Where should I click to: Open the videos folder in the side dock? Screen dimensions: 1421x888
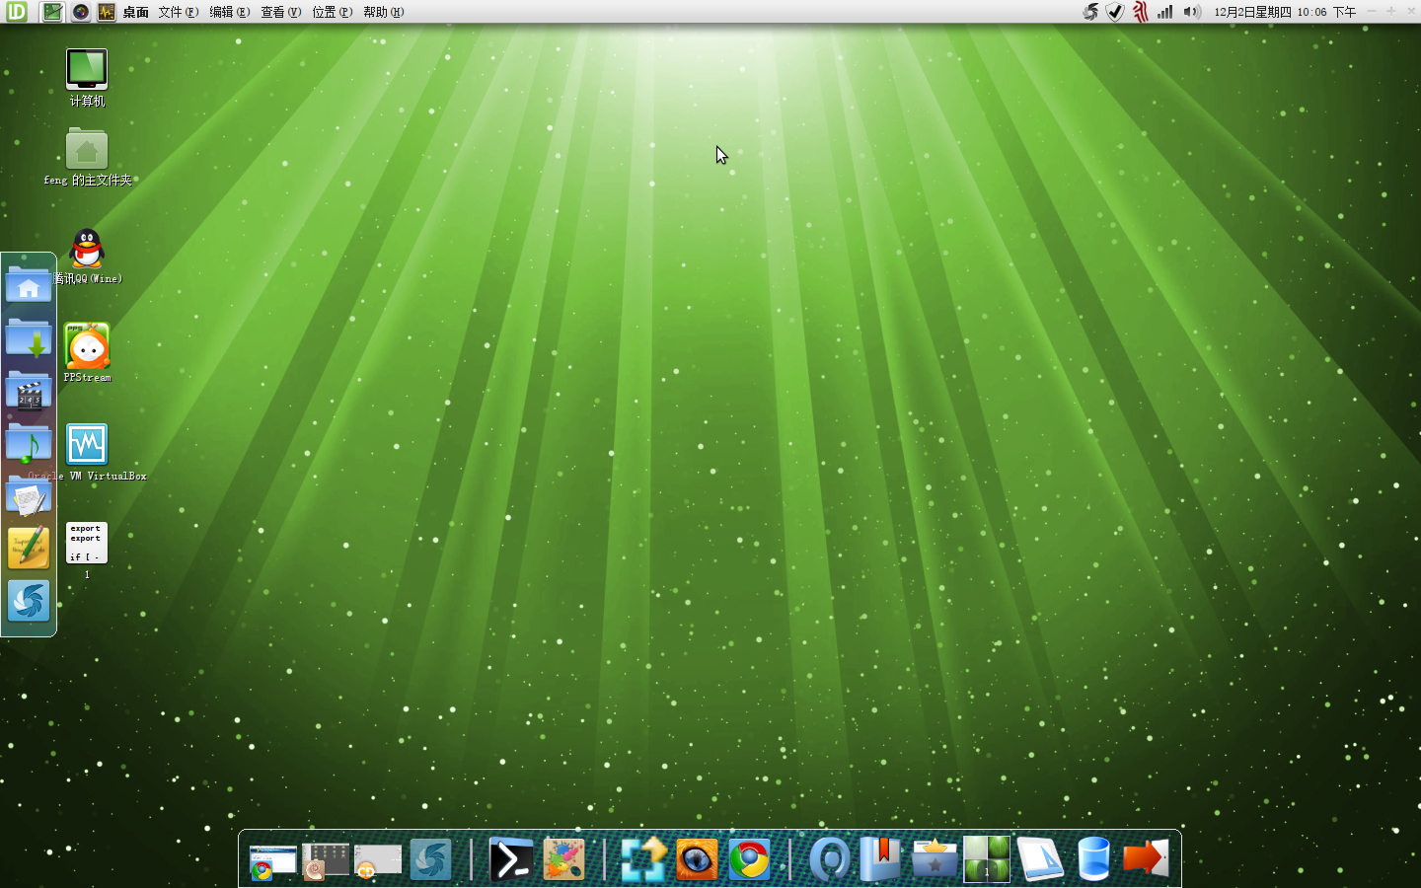[x=29, y=391]
